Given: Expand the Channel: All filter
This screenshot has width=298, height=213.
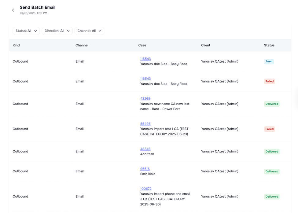Looking at the screenshot, I should (x=89, y=31).
